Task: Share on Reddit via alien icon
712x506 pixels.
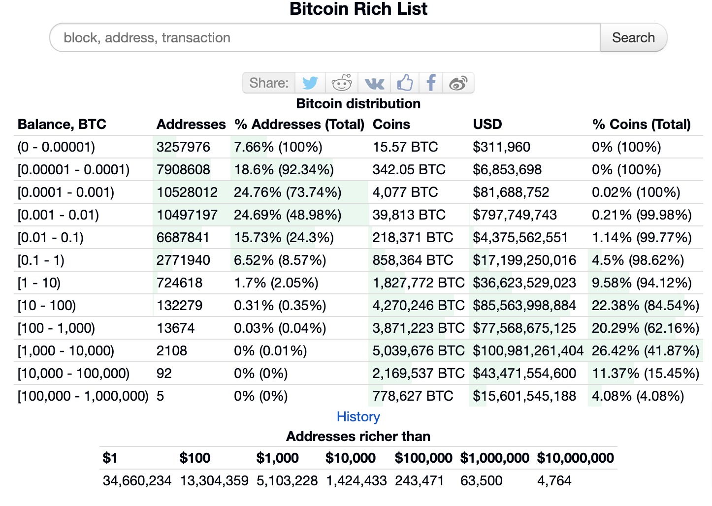Action: pyautogui.click(x=342, y=83)
